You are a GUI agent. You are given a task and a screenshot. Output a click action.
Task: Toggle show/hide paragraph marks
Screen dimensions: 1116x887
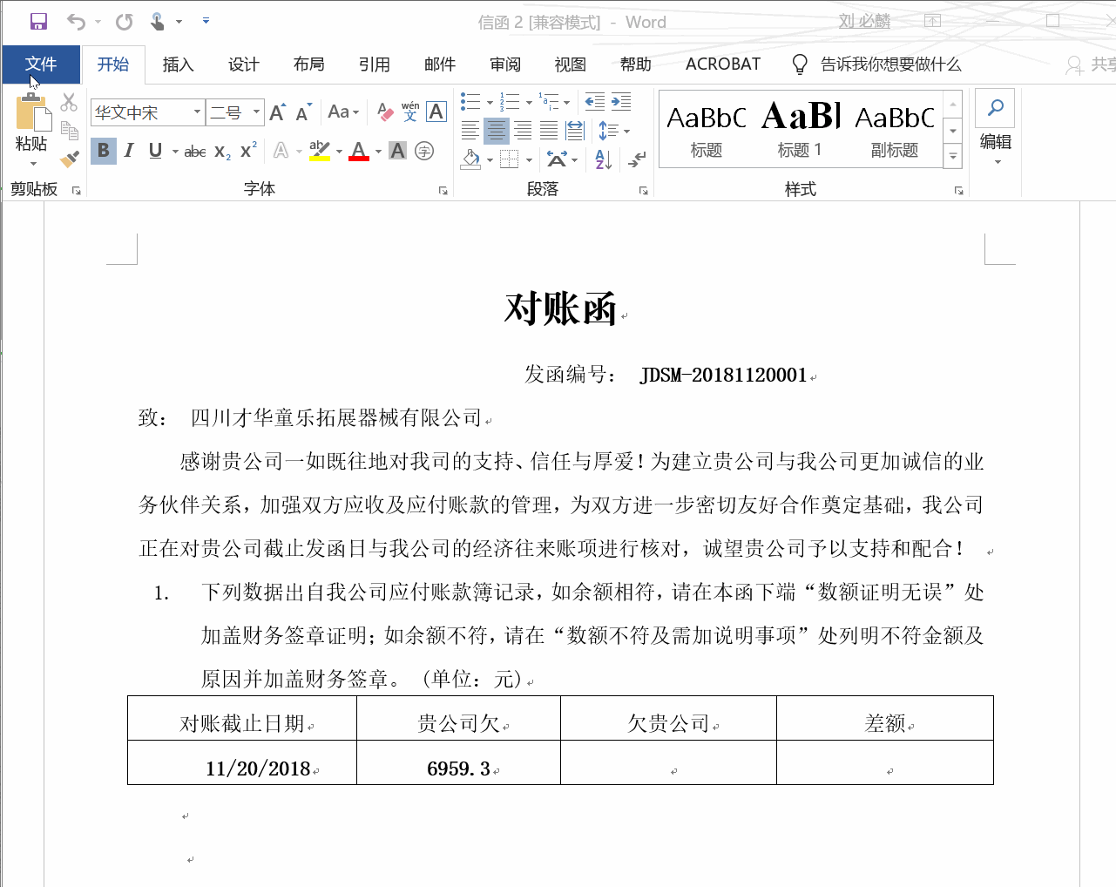click(638, 159)
